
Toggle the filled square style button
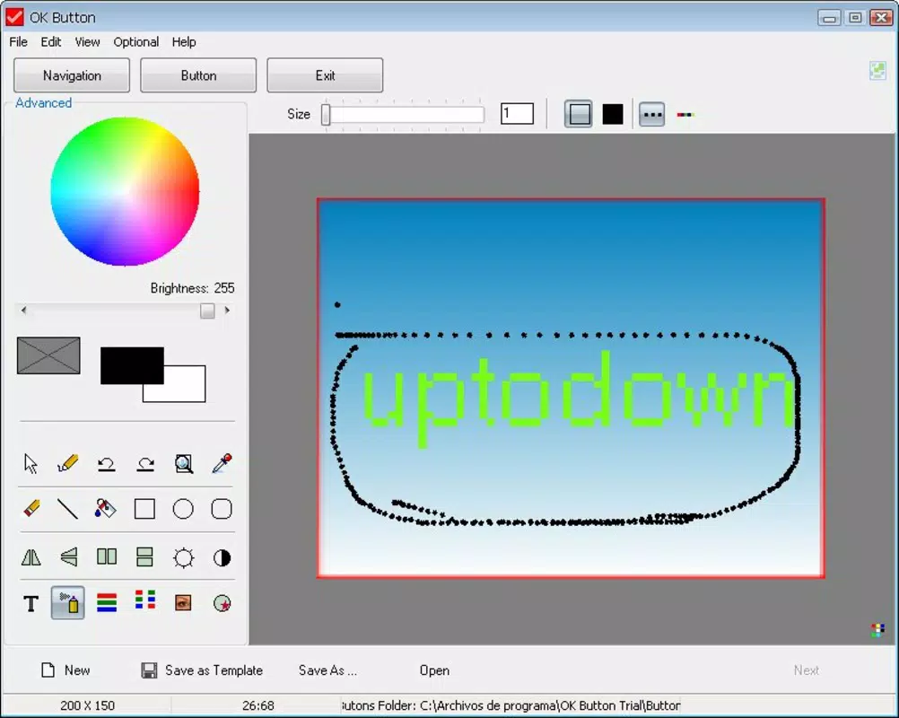[578, 114]
